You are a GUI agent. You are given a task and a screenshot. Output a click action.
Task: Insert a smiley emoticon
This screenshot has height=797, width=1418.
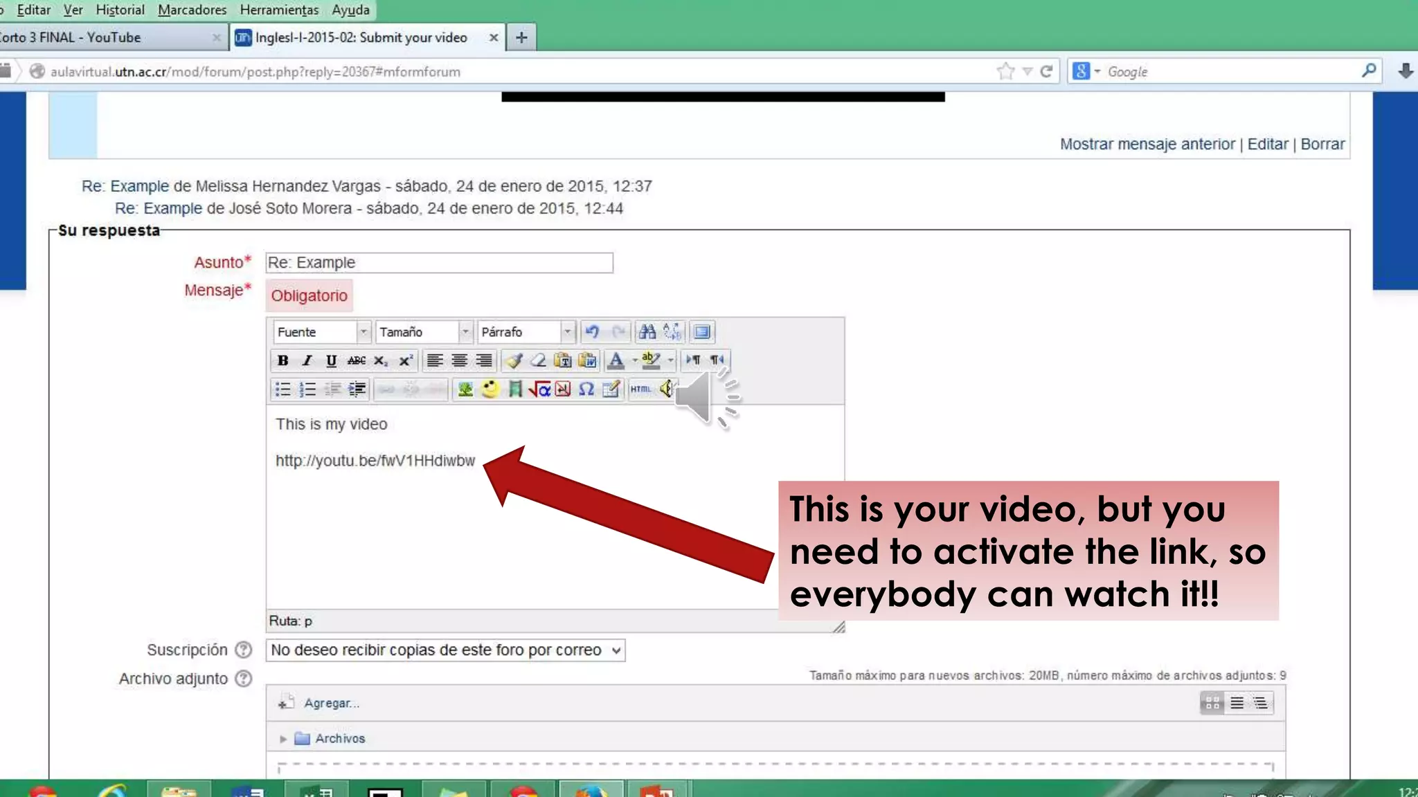coord(490,390)
